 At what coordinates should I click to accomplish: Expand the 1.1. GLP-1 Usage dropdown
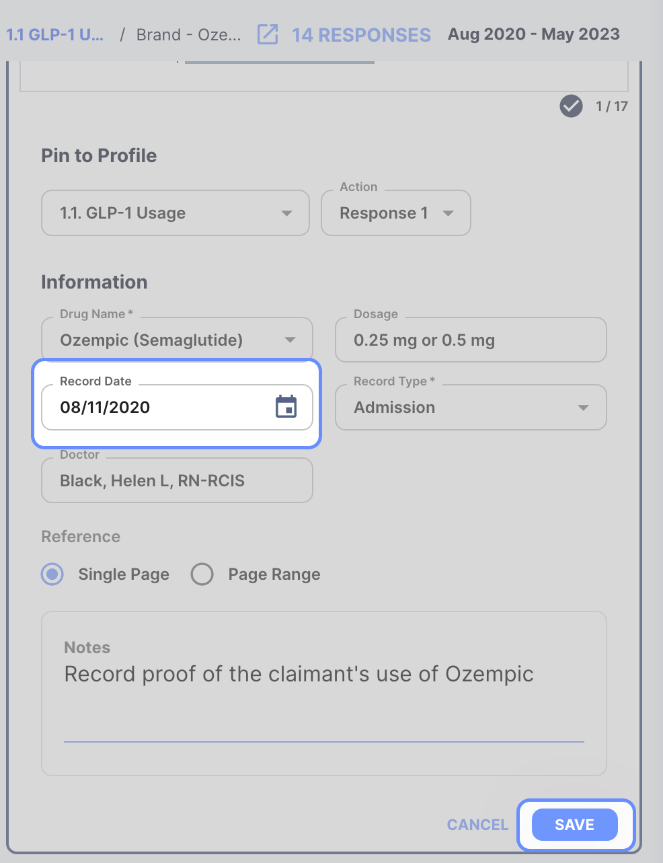(175, 213)
